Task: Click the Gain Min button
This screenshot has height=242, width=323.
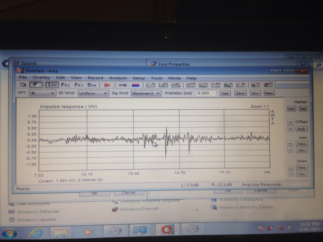Action: pos(302,150)
